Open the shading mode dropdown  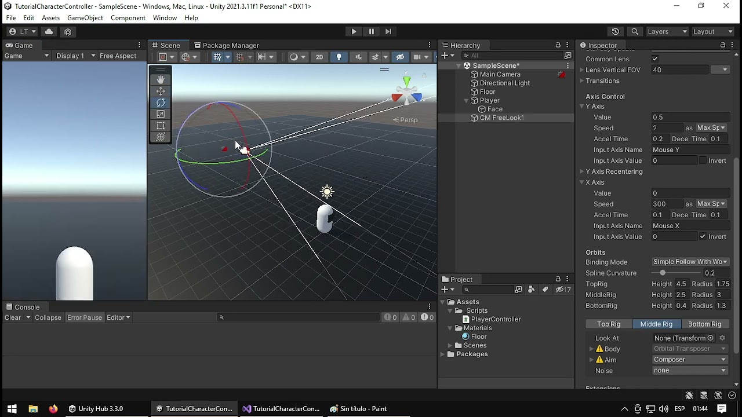point(297,57)
